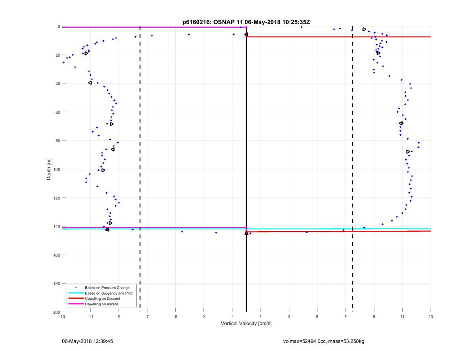Click depth axis tick label '120'
476x351 pixels.
click(x=56, y=198)
